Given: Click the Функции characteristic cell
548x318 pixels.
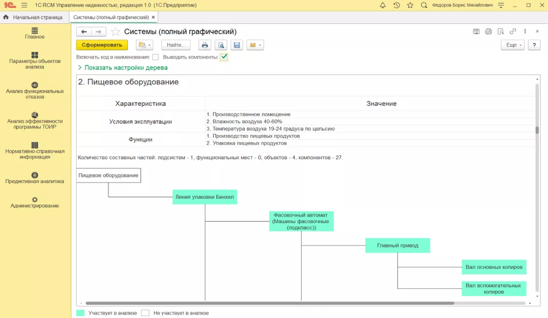Looking at the screenshot, I should tap(141, 139).
